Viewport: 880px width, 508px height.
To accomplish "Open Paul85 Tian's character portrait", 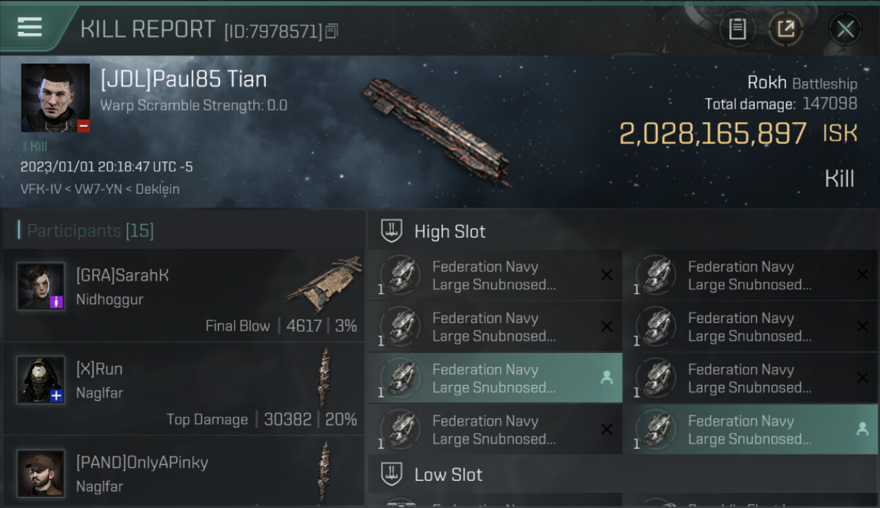I will point(56,98).
